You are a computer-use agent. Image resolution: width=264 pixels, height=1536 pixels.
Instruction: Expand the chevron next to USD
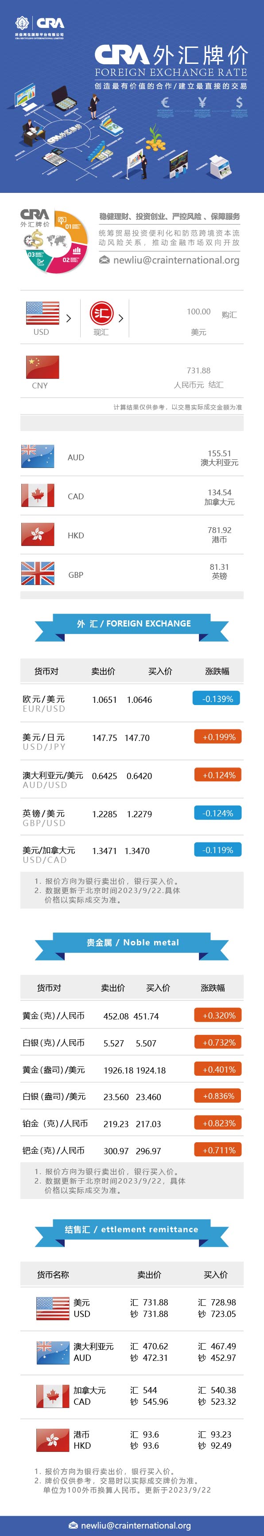[69, 318]
